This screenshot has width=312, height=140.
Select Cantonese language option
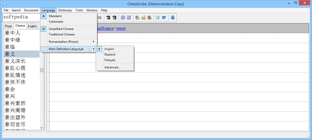69,22
